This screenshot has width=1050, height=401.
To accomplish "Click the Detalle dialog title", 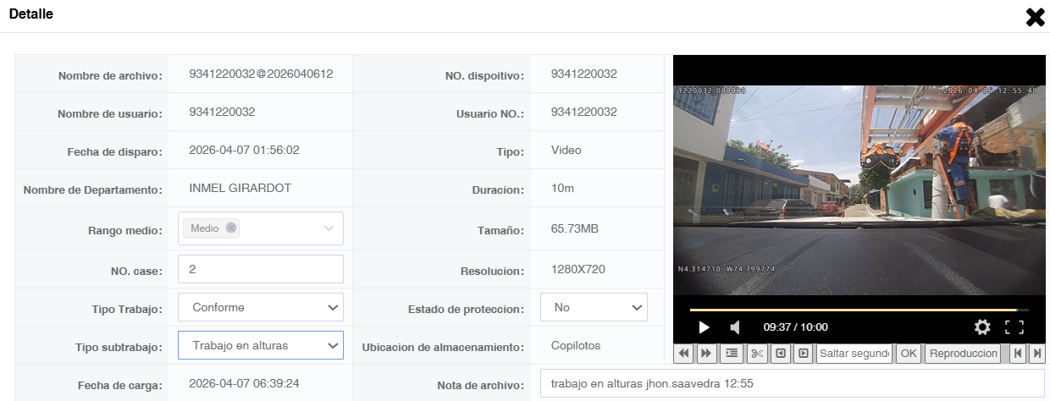I will pos(30,14).
